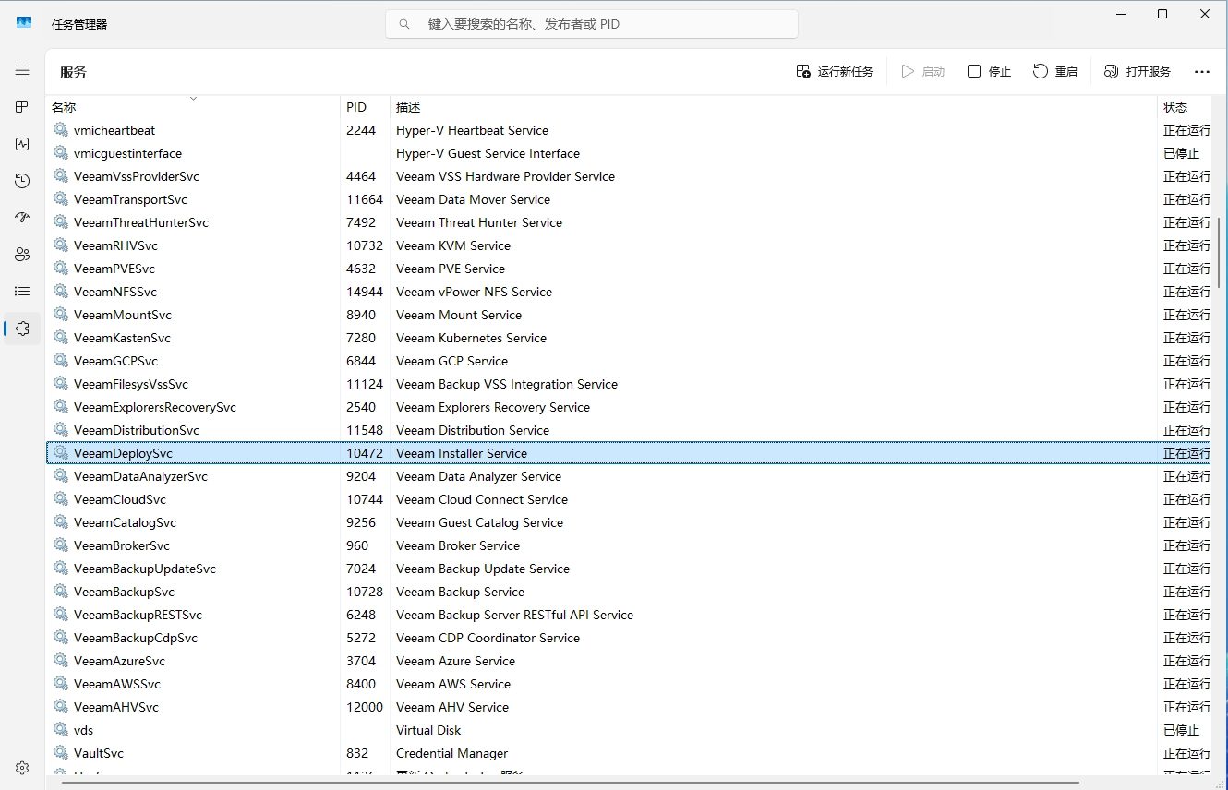
Task: Click the gear icon beside VeeamDistributionSvc
Action: (x=61, y=430)
